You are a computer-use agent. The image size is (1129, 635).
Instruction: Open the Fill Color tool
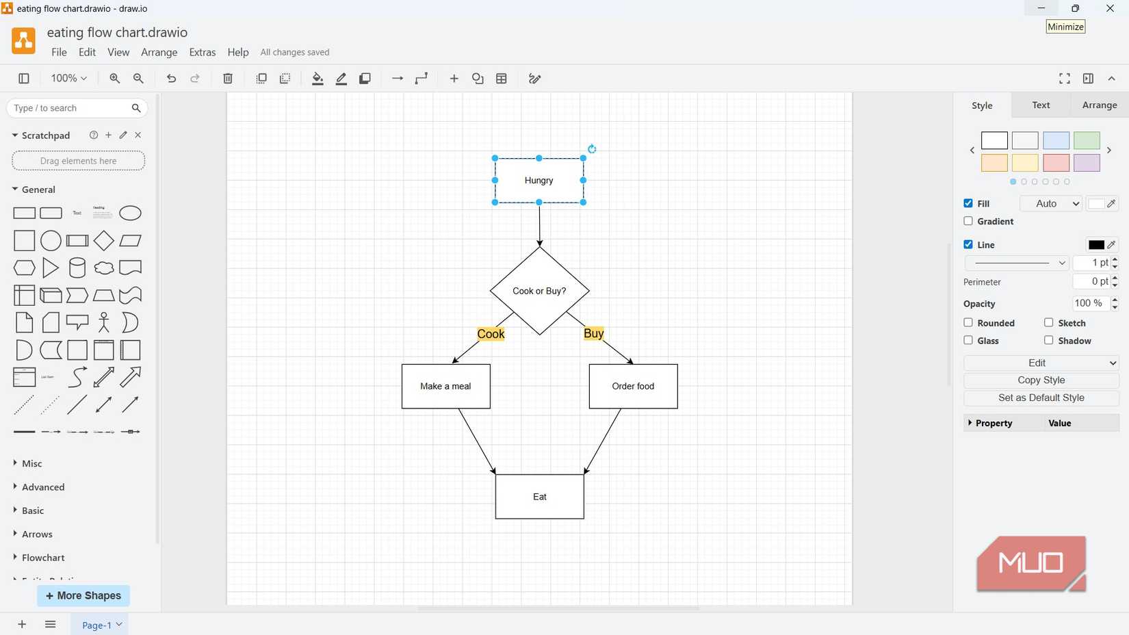coord(317,79)
